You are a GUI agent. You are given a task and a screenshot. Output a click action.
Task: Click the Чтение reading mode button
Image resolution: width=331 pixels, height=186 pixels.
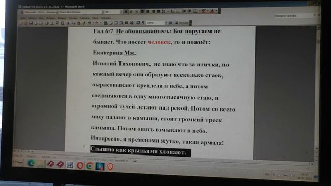[x=182, y=23]
